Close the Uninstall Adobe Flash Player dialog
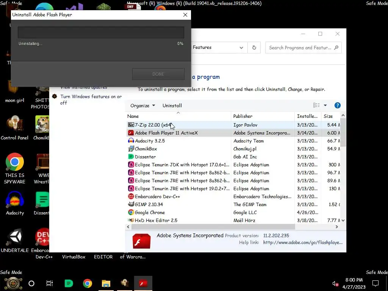This screenshot has height=291, width=388. [185, 15]
